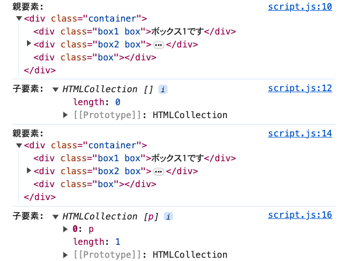Expand [[Prototype]] under HTMLCollection [p]
Viewport: 340px width, 261px height.
66,255
